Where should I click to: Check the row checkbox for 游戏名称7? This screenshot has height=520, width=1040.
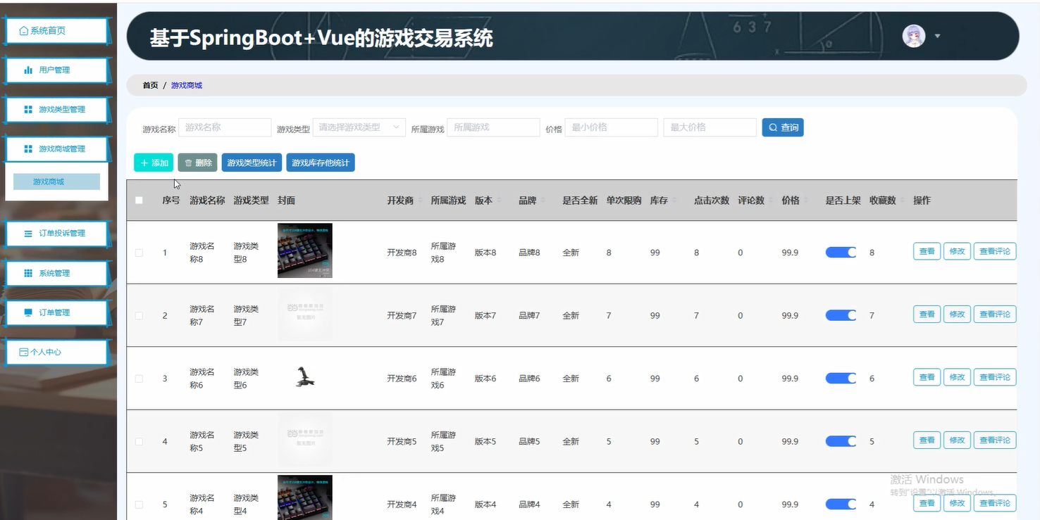(x=139, y=316)
